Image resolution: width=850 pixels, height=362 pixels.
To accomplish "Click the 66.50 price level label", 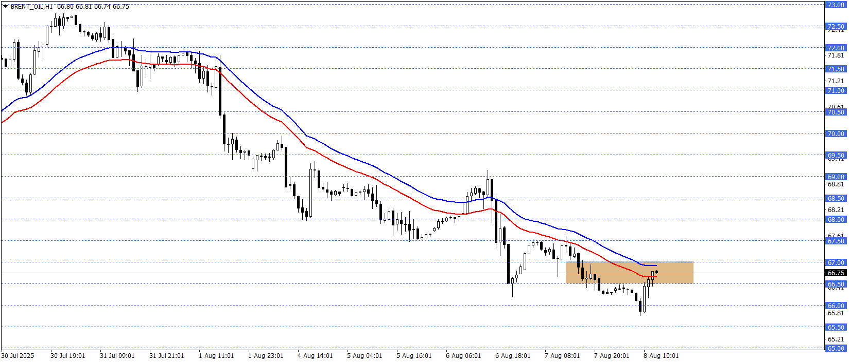I will [x=836, y=284].
